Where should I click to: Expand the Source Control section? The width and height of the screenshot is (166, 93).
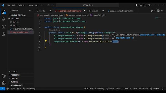[21, 15]
